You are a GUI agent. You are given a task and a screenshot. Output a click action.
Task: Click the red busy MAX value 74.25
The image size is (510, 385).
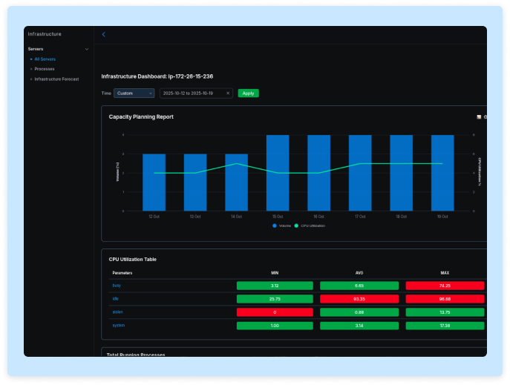[x=445, y=285]
